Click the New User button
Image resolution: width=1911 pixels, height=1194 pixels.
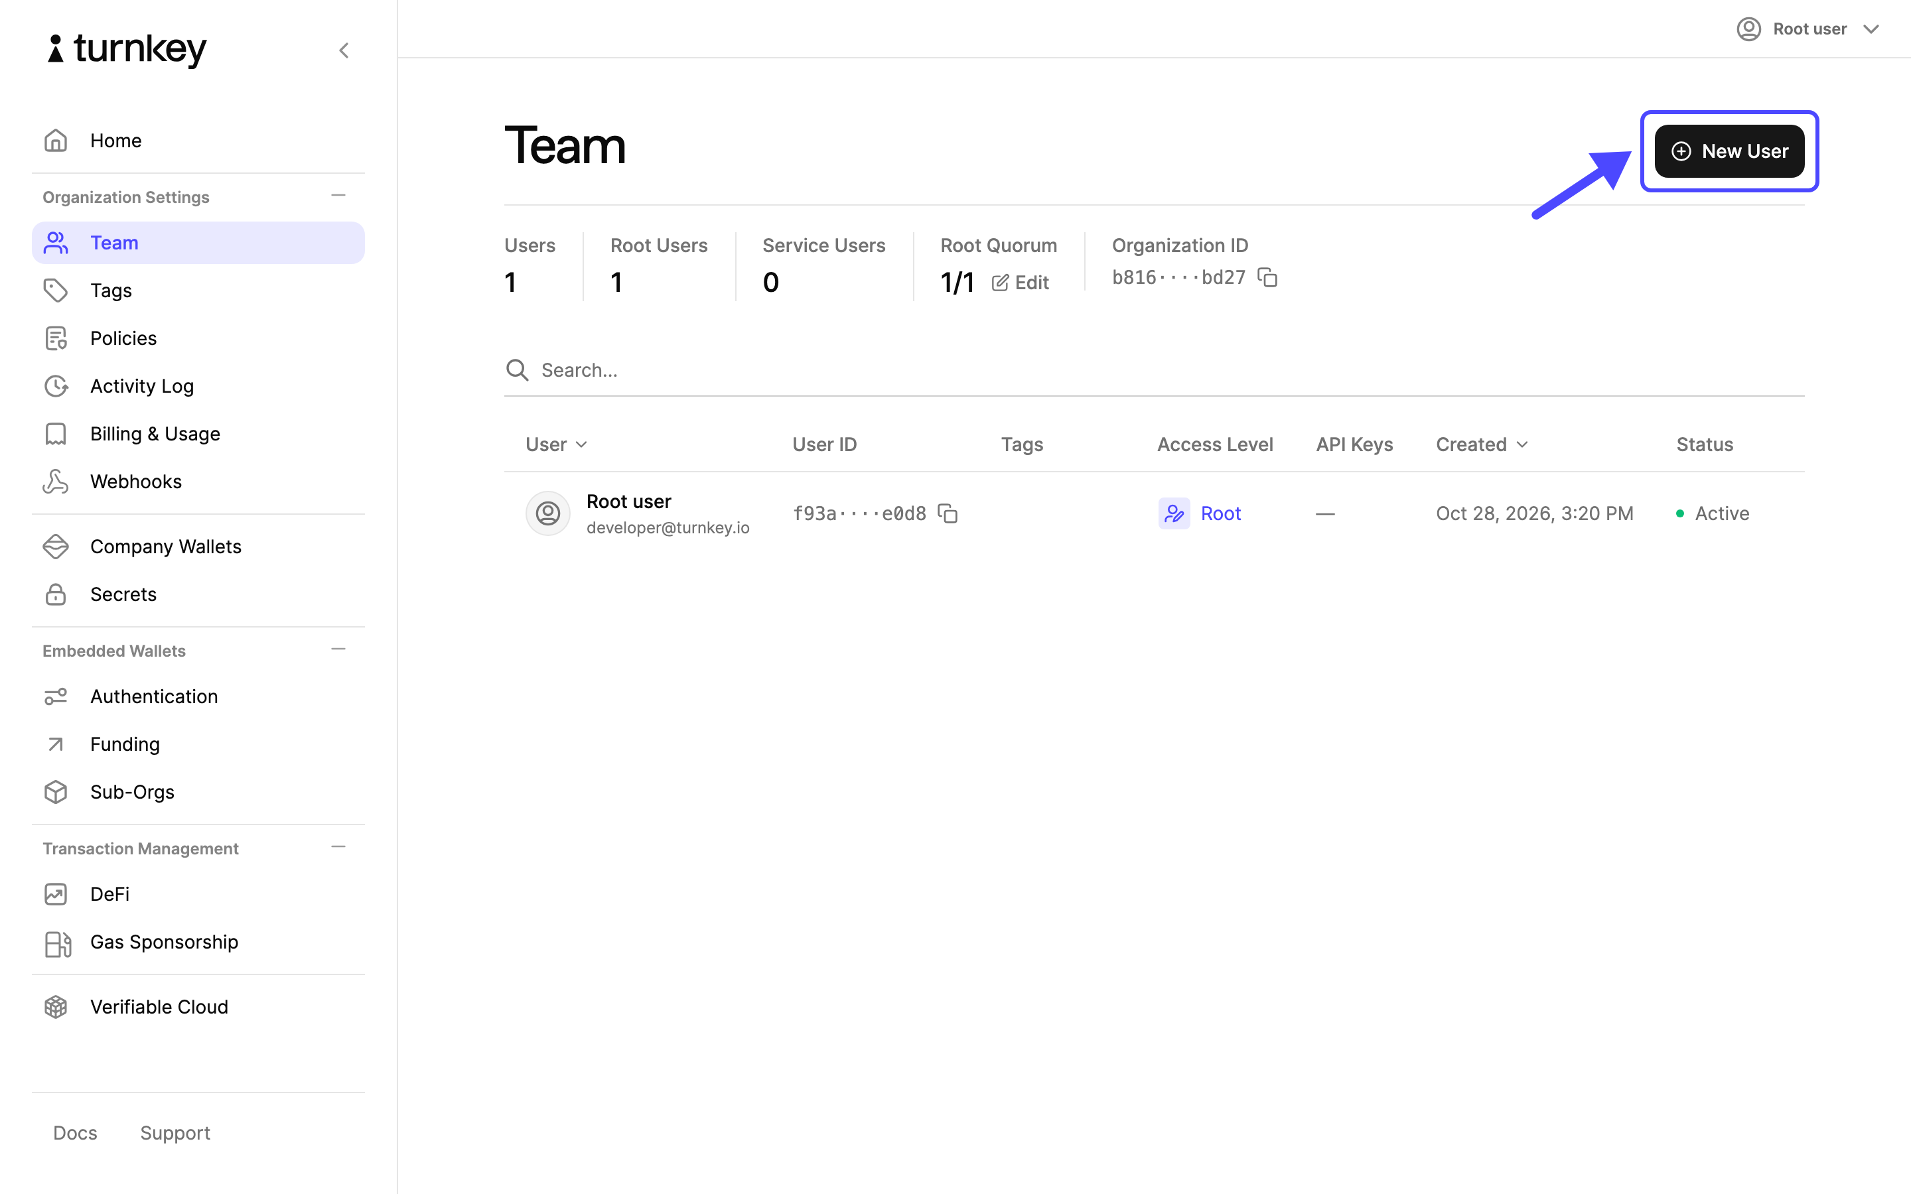click(1729, 151)
